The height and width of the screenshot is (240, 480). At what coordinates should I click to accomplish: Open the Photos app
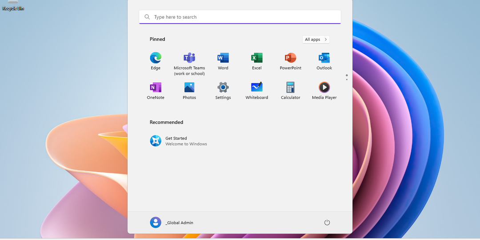(x=189, y=91)
